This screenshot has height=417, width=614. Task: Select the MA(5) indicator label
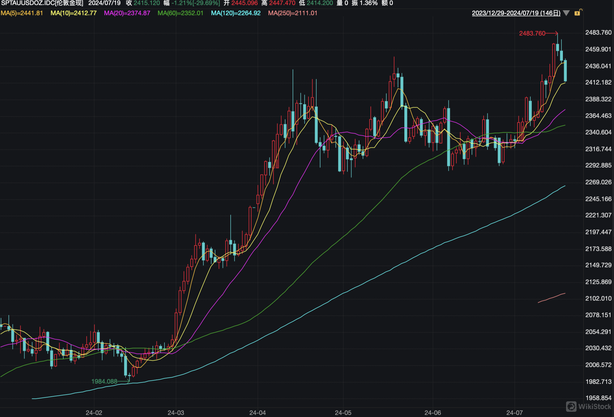pyautogui.click(x=22, y=13)
